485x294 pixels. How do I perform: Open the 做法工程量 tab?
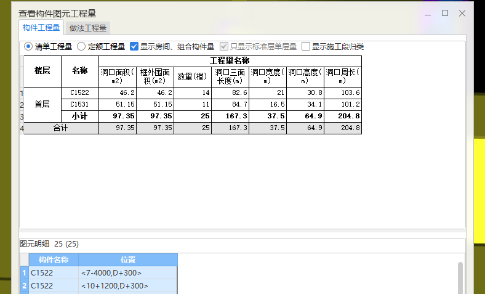[88, 28]
